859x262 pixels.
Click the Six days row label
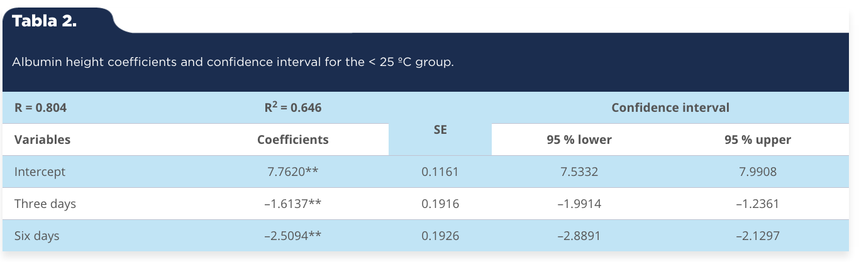(x=36, y=236)
